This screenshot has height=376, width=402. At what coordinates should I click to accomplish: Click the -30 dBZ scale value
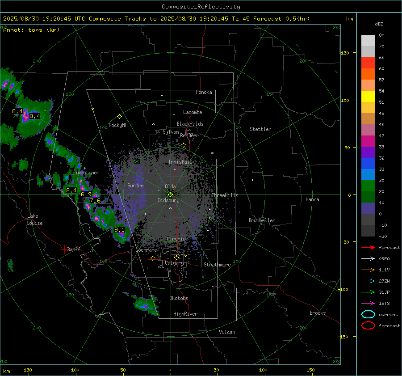pyautogui.click(x=383, y=237)
